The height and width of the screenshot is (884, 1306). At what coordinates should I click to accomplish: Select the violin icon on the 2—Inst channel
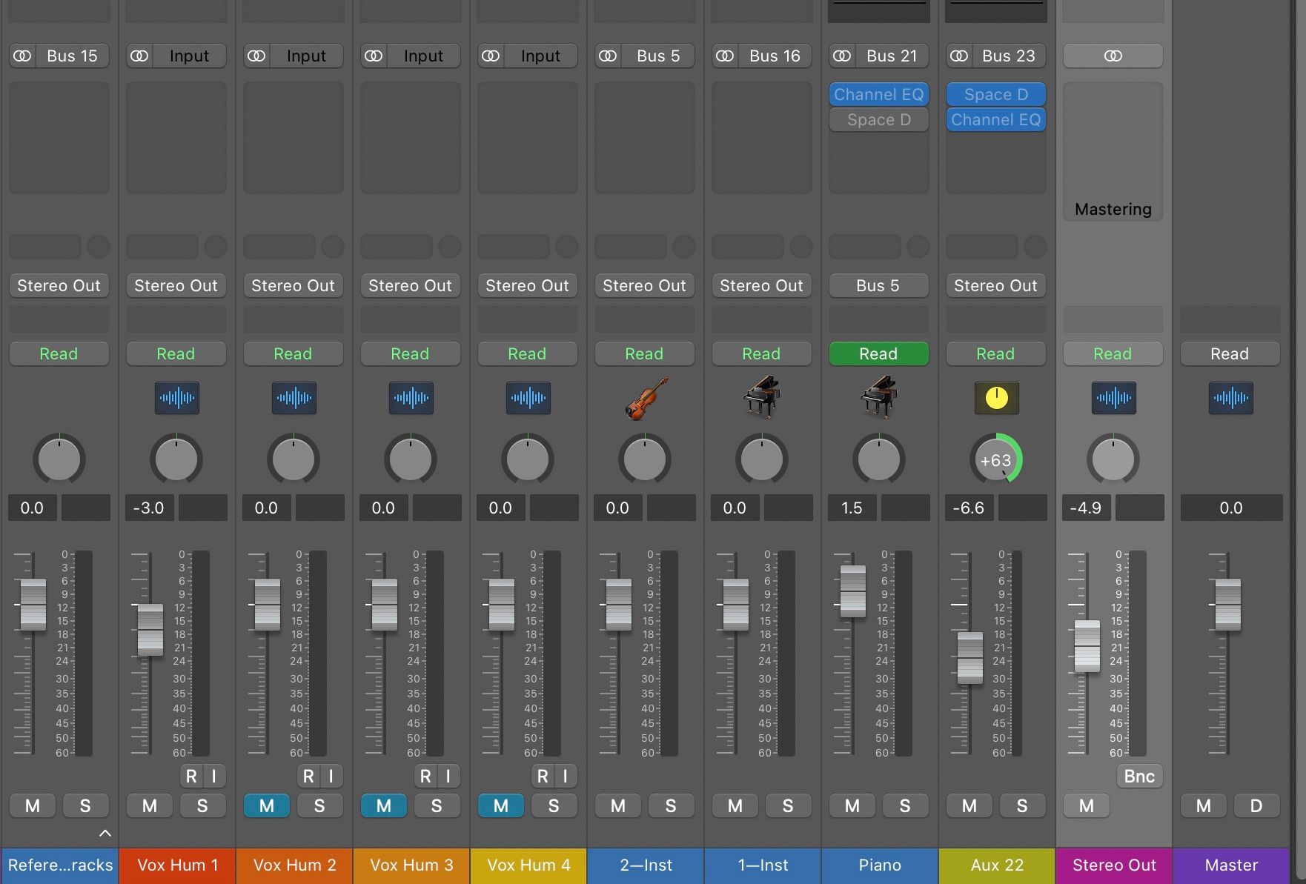point(644,398)
